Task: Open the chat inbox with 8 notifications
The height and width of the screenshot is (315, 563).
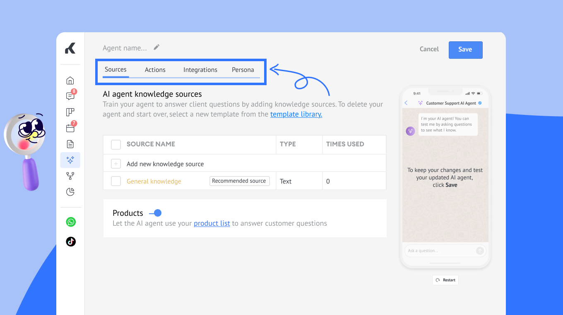Action: [70, 96]
